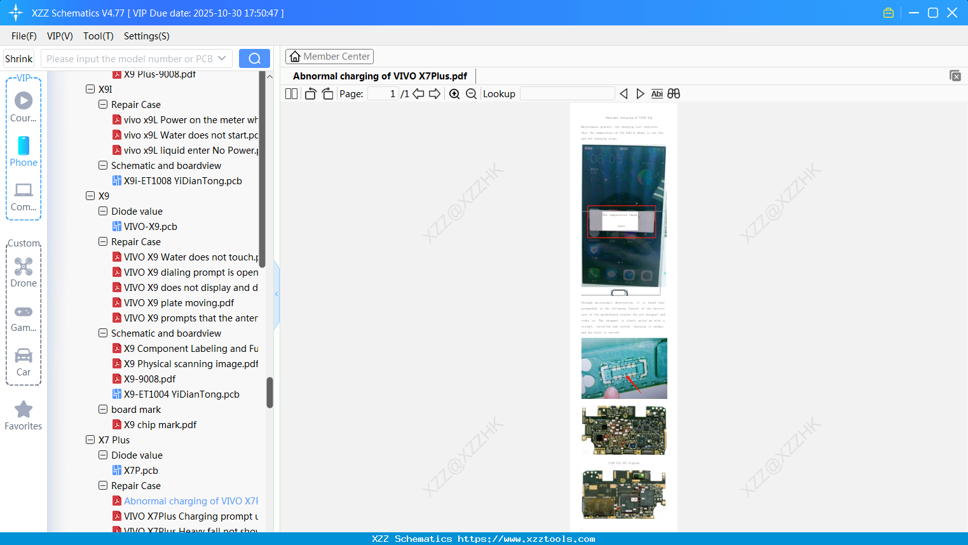Collapse the X9 tree node
Screen dimensions: 968x545
click(90, 196)
